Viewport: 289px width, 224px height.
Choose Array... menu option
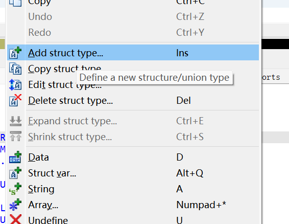click(133, 205)
